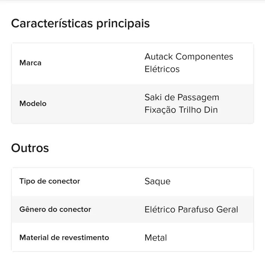Viewport: 265px width, 269px height.
Task: Click the word 'Parafuso' in connector gender
Action: point(195,209)
